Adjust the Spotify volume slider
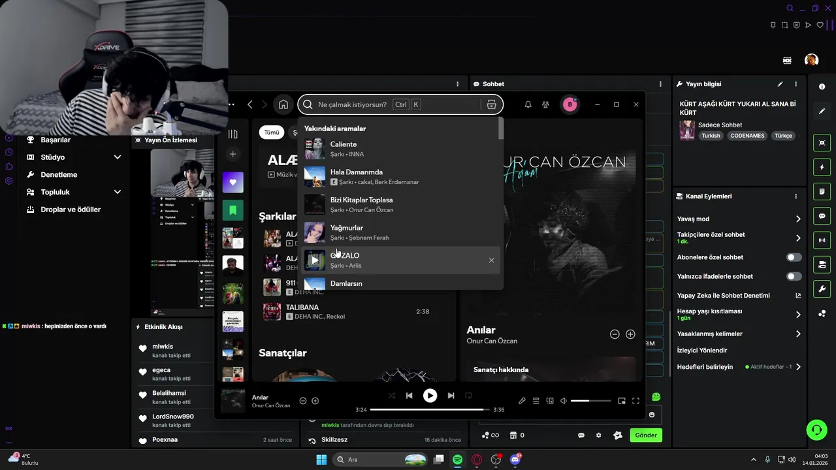The height and width of the screenshot is (470, 836). [x=590, y=401]
